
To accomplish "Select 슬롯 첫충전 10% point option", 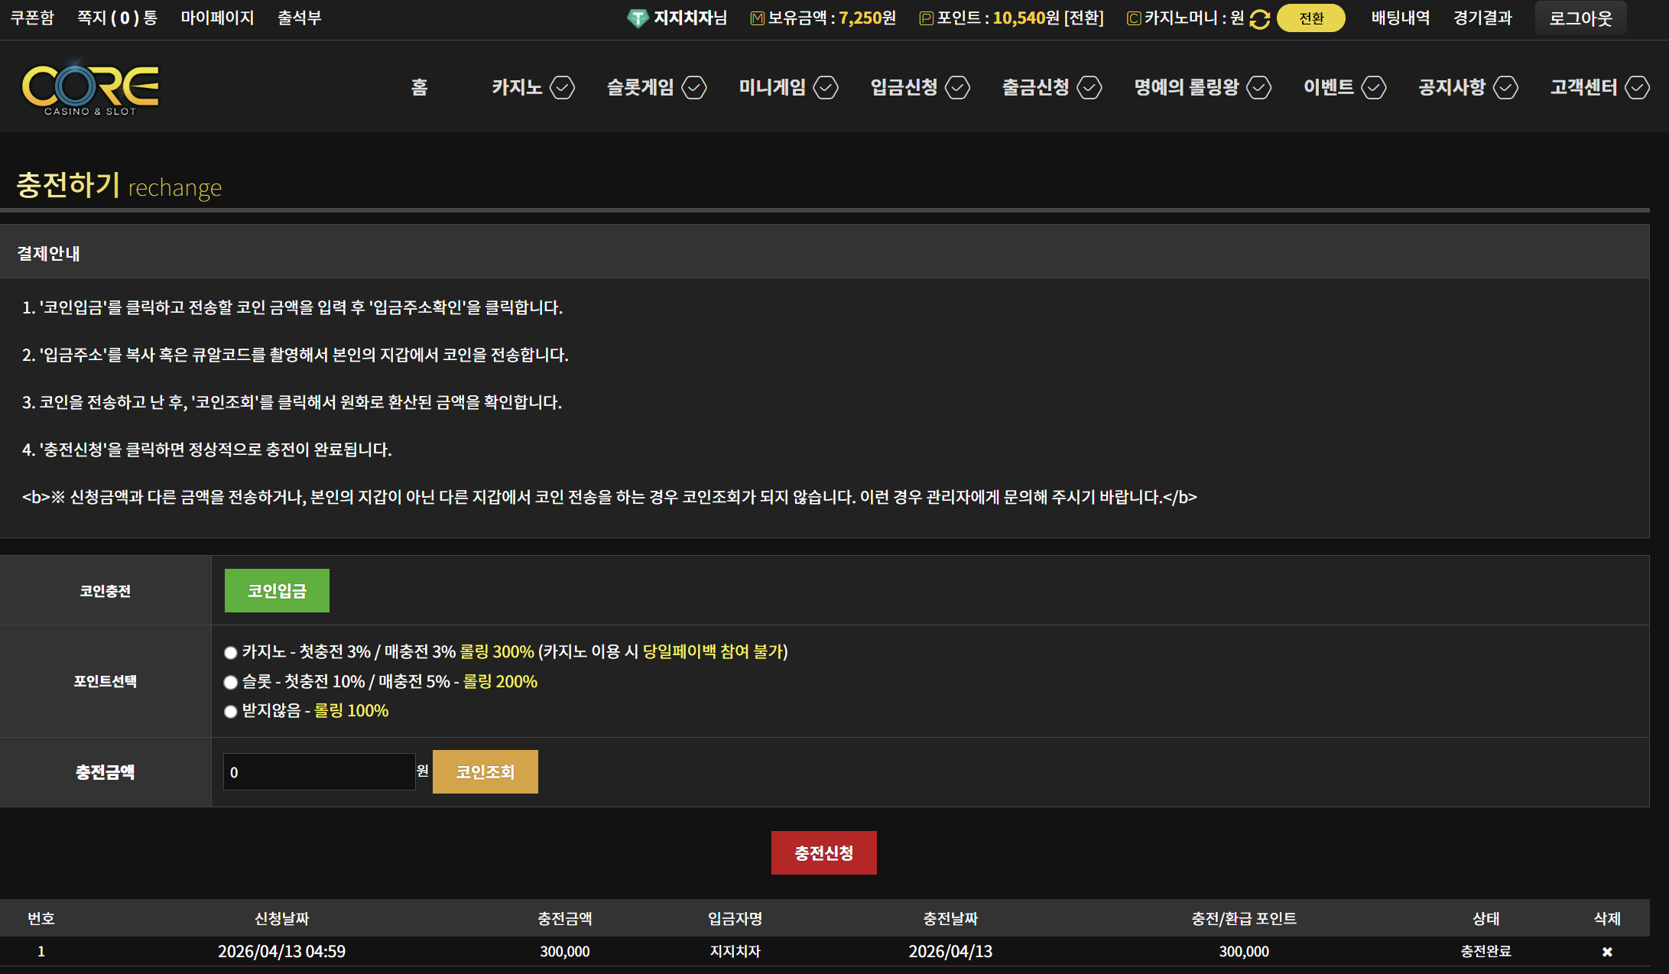I will tap(230, 682).
